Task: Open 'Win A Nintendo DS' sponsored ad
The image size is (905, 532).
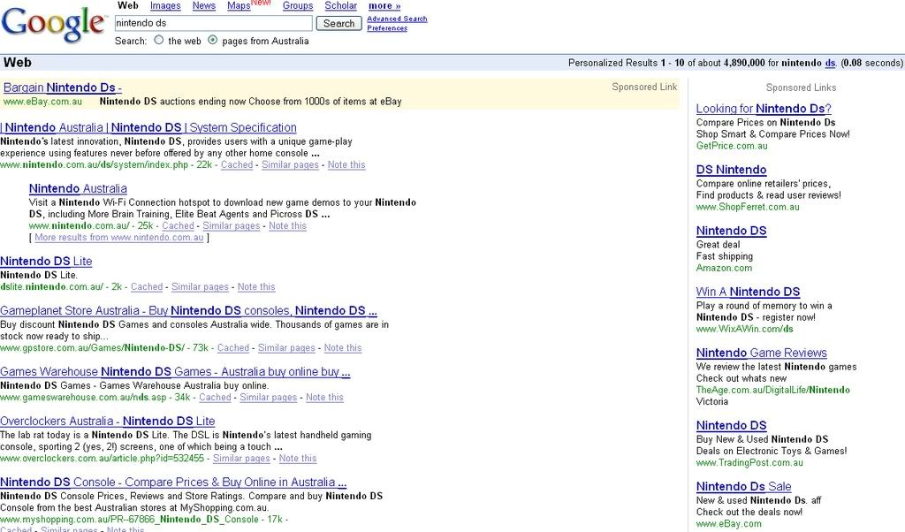Action: click(x=748, y=292)
